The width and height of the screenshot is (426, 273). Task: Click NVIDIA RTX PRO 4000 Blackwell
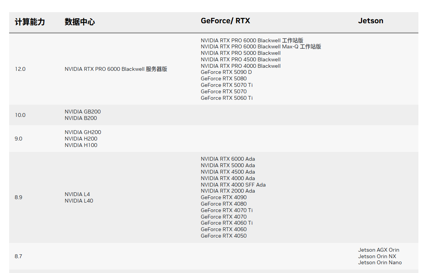coord(241,66)
